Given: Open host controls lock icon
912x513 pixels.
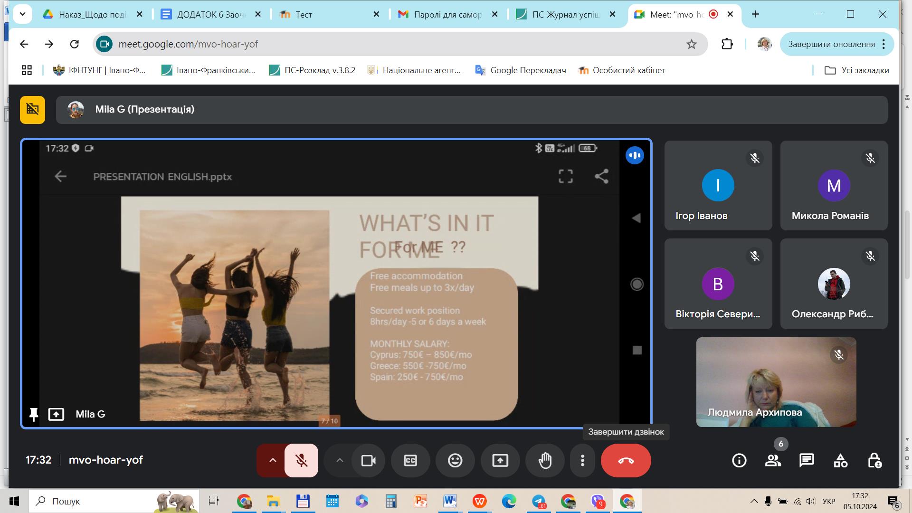Looking at the screenshot, I should [x=874, y=460].
